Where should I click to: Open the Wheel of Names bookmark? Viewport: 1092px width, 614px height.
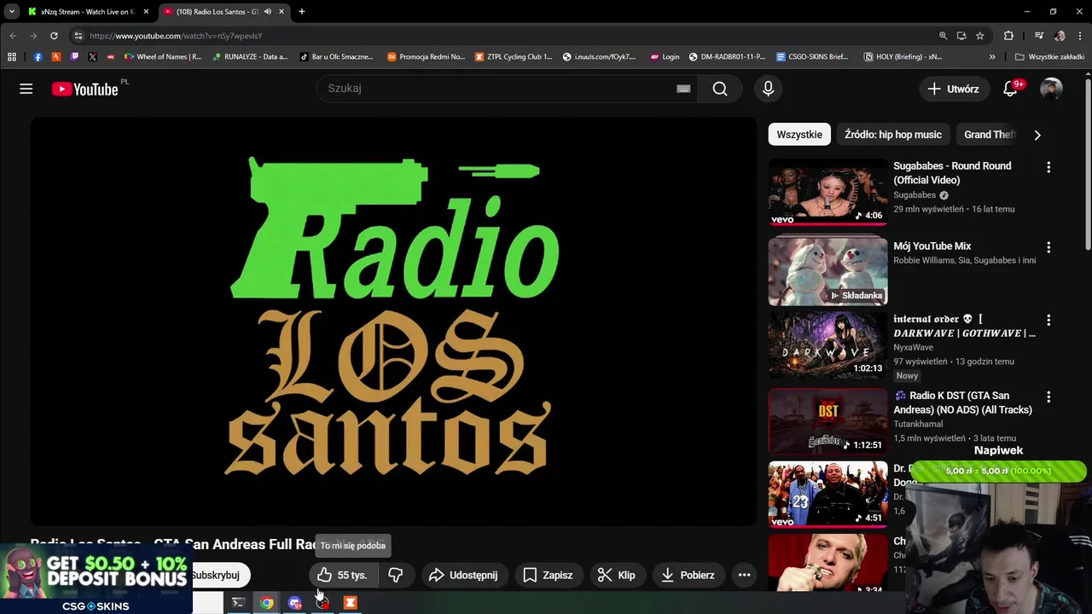click(163, 57)
